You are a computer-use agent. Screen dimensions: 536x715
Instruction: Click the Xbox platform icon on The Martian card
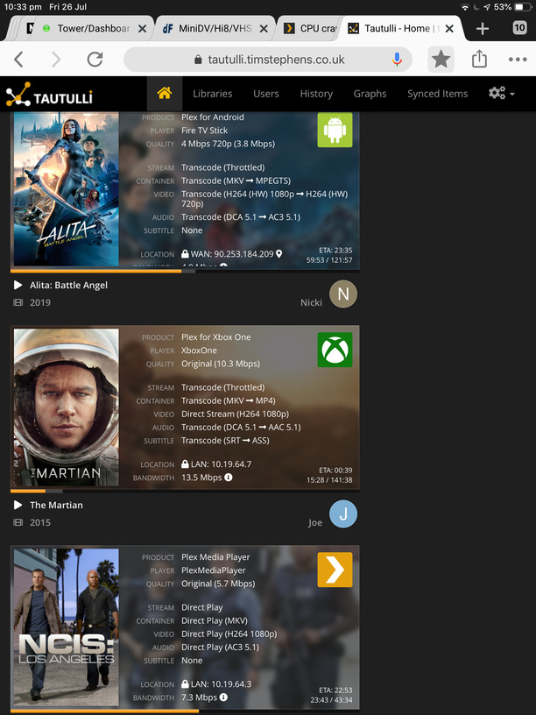pos(335,350)
